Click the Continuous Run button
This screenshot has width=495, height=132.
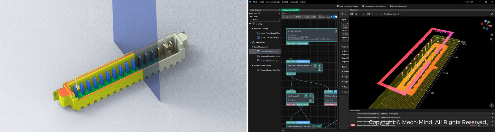click(x=310, y=17)
